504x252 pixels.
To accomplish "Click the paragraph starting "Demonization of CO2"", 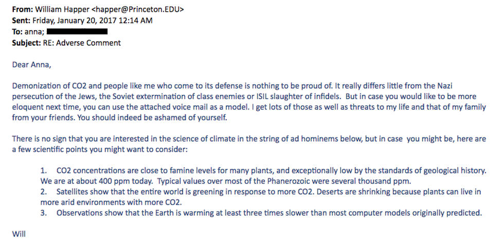I will coord(237,96).
